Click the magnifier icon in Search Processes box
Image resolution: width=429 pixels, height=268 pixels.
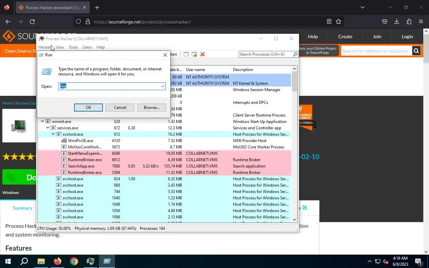295,54
